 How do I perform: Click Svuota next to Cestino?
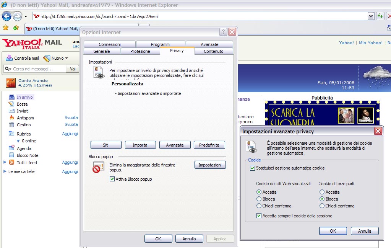[71, 124]
